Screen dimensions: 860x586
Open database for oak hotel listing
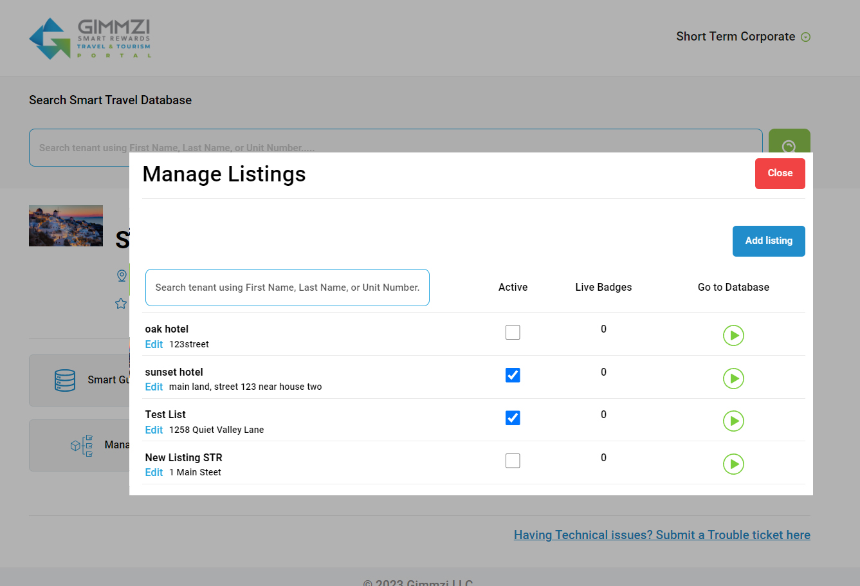click(733, 335)
